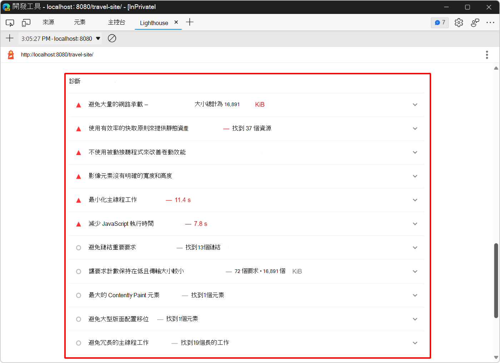The height and width of the screenshot is (363, 500).
Task: Expand the 影像元素沒有明確的寬度和高度 chevron
Action: click(x=415, y=176)
